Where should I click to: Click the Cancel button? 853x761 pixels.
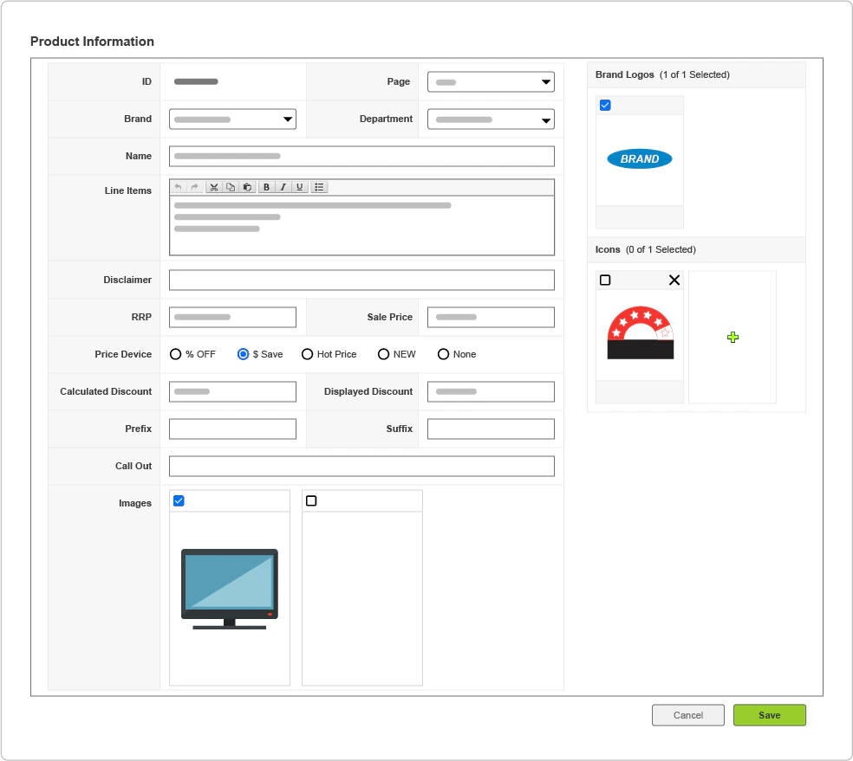tap(687, 715)
